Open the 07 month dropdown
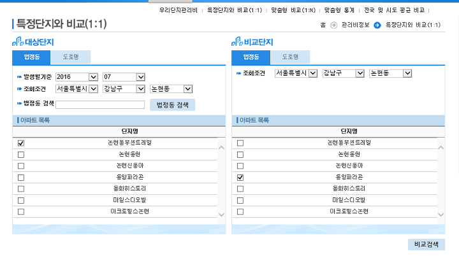 coord(124,77)
